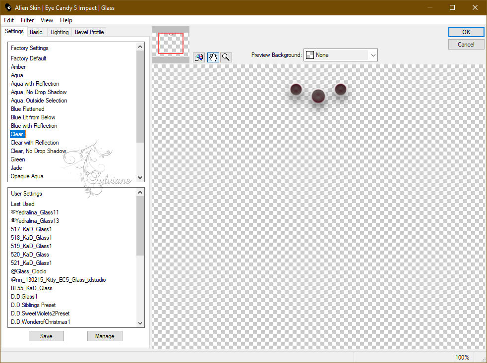Select the Amber preset
The width and height of the screenshot is (487, 363).
point(18,67)
